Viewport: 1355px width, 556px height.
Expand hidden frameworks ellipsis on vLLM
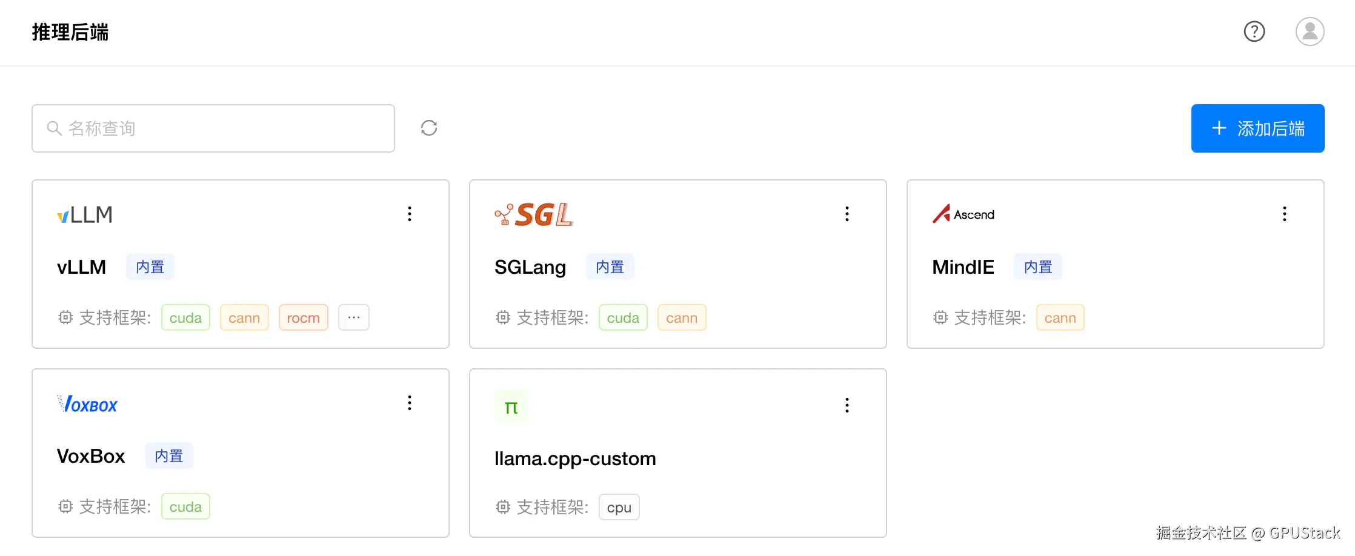point(354,317)
